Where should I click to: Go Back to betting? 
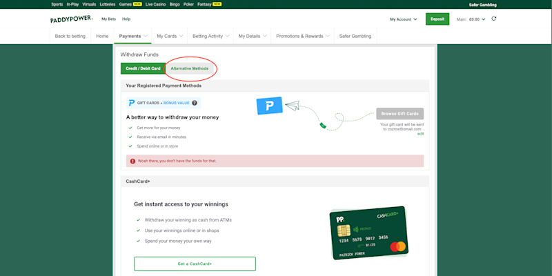pyautogui.click(x=70, y=36)
